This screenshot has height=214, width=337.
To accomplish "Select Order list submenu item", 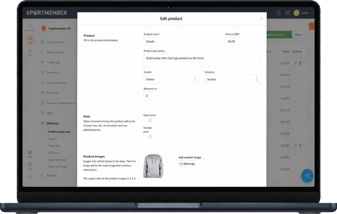I will coord(54,146).
